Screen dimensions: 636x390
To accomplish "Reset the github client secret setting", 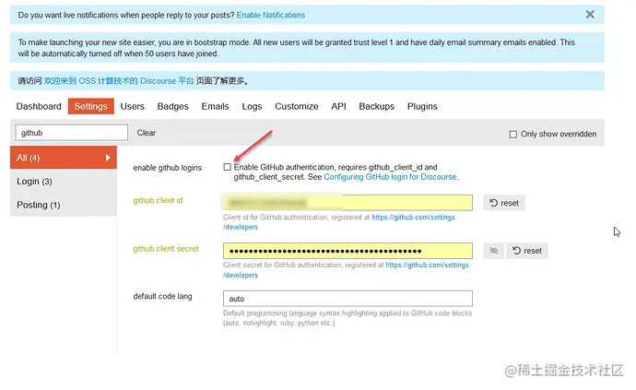I will click(x=527, y=251).
